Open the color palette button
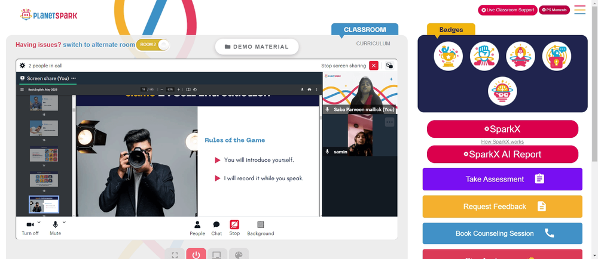Viewport: 598px width, 259px height. pyautogui.click(x=239, y=254)
